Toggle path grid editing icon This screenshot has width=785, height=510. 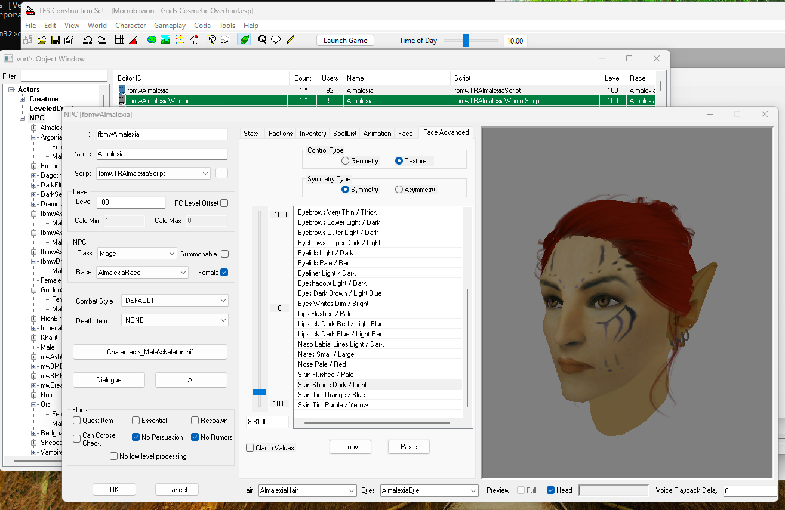click(x=179, y=40)
